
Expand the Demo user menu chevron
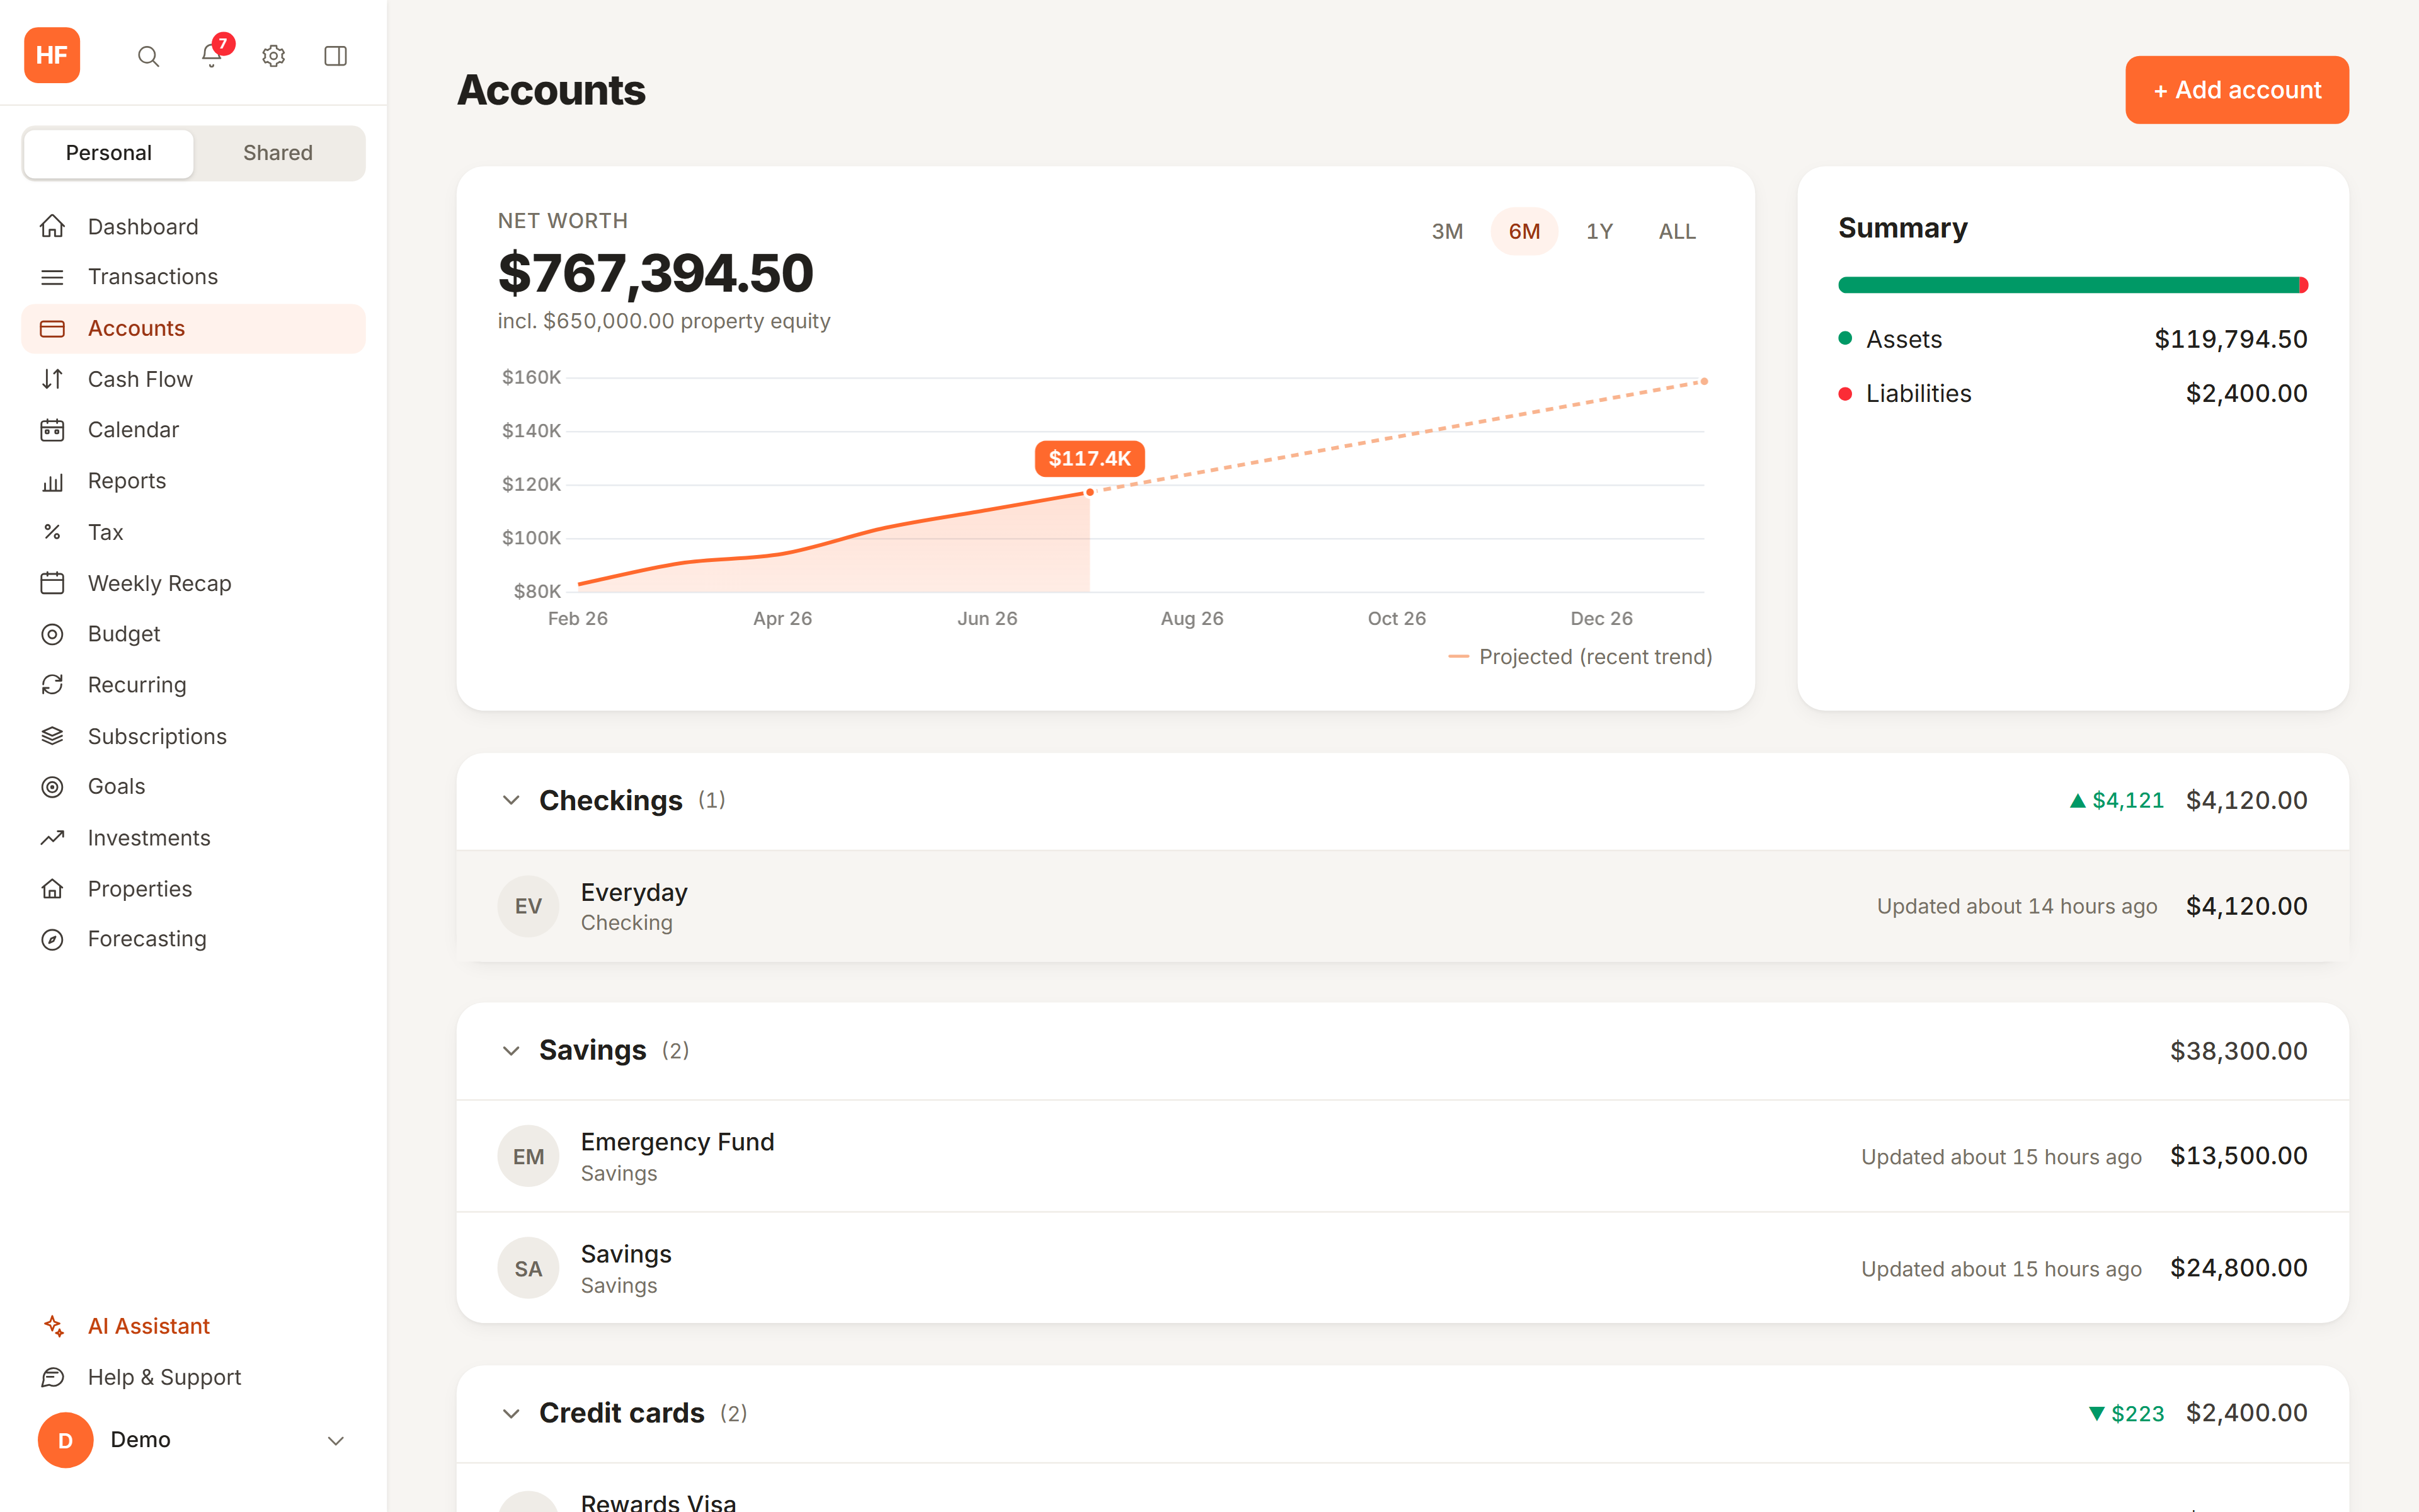(336, 1440)
